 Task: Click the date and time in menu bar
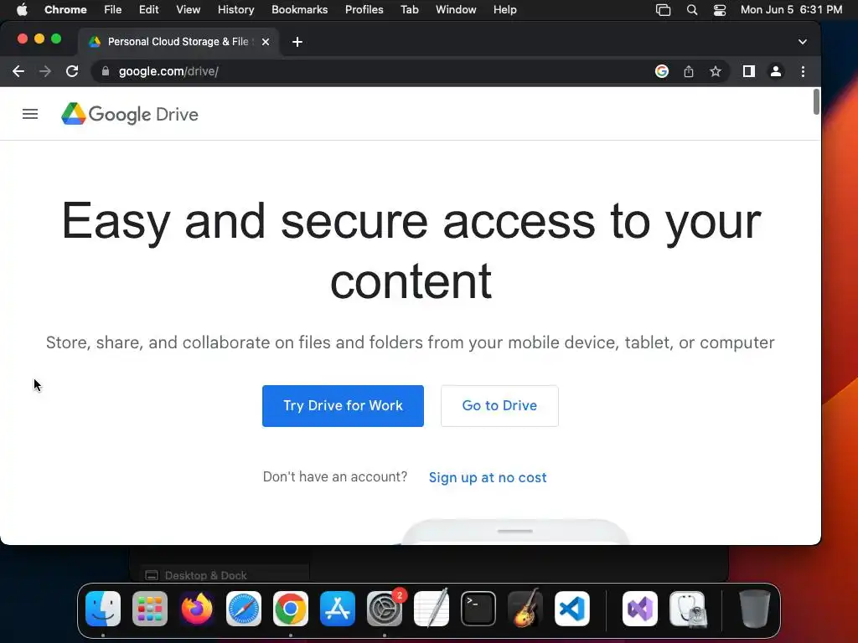click(791, 9)
